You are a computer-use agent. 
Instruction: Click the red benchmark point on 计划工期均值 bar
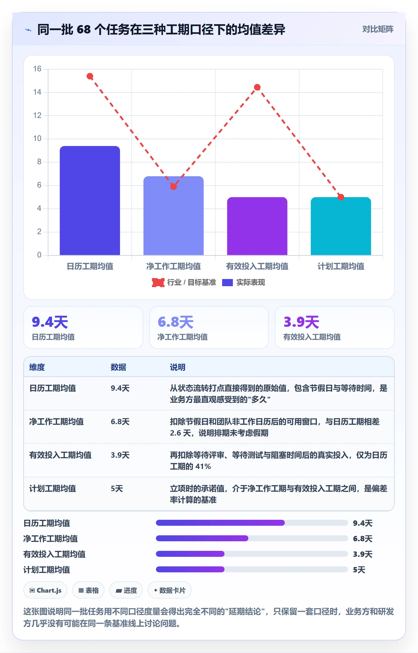[x=341, y=197]
